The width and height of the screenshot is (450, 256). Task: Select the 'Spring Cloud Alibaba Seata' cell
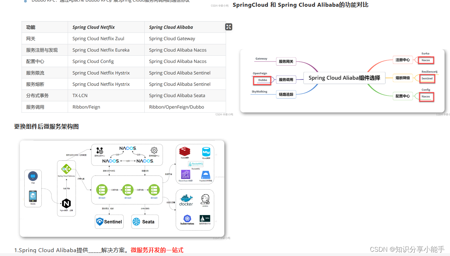185,95
